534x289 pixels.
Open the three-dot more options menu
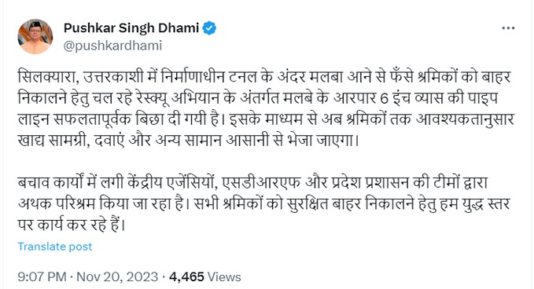[x=508, y=28]
